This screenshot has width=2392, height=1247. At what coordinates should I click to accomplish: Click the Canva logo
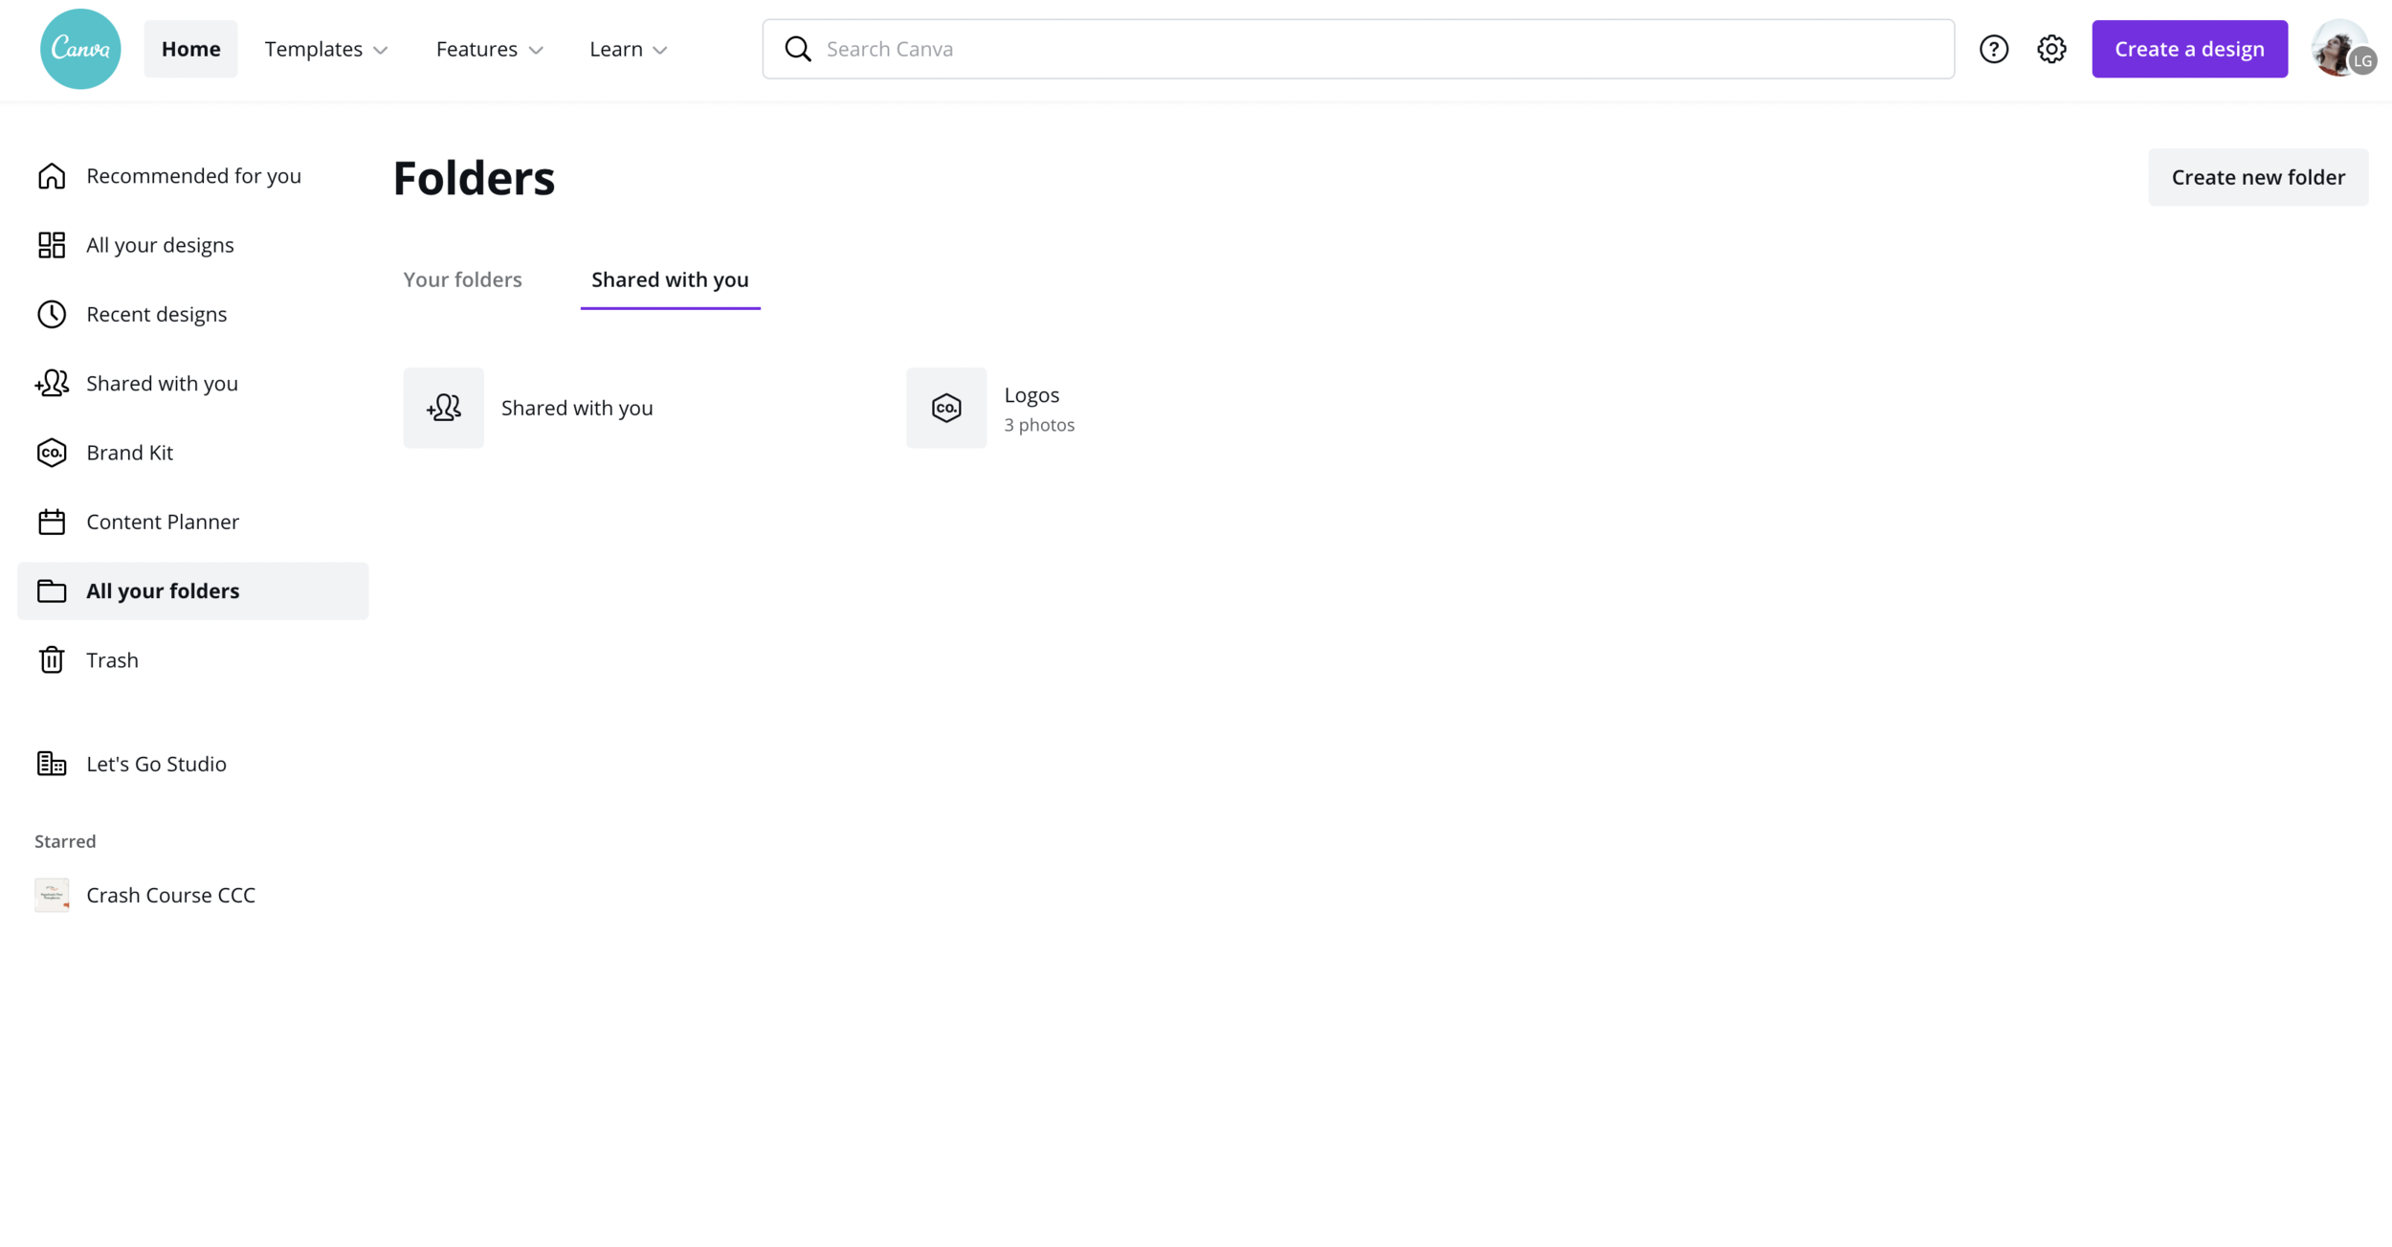point(80,49)
